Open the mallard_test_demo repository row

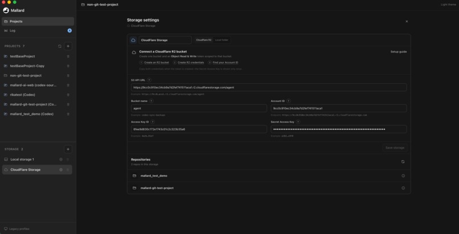[x=269, y=176]
